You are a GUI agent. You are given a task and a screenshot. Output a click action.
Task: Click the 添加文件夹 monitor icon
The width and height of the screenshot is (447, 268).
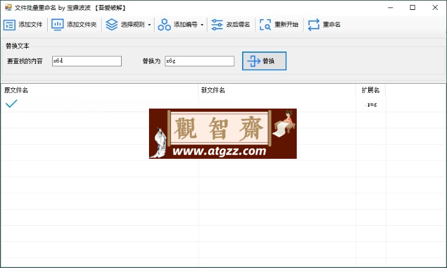[57, 24]
